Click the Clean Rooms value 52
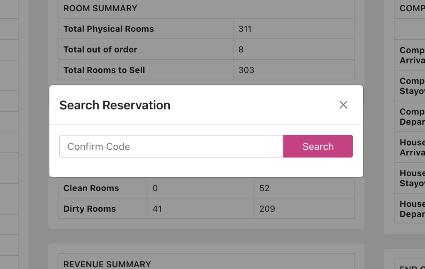This screenshot has width=425, height=269. [x=264, y=188]
